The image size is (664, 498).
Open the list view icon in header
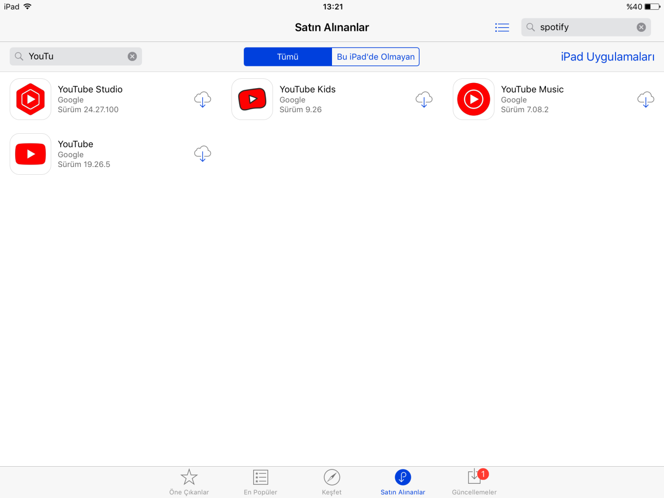pyautogui.click(x=502, y=28)
